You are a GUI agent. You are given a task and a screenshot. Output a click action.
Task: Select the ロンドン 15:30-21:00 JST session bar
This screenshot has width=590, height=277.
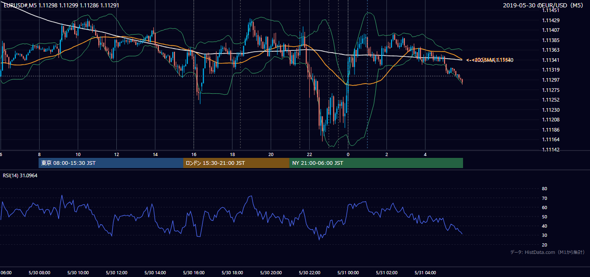(x=236, y=163)
